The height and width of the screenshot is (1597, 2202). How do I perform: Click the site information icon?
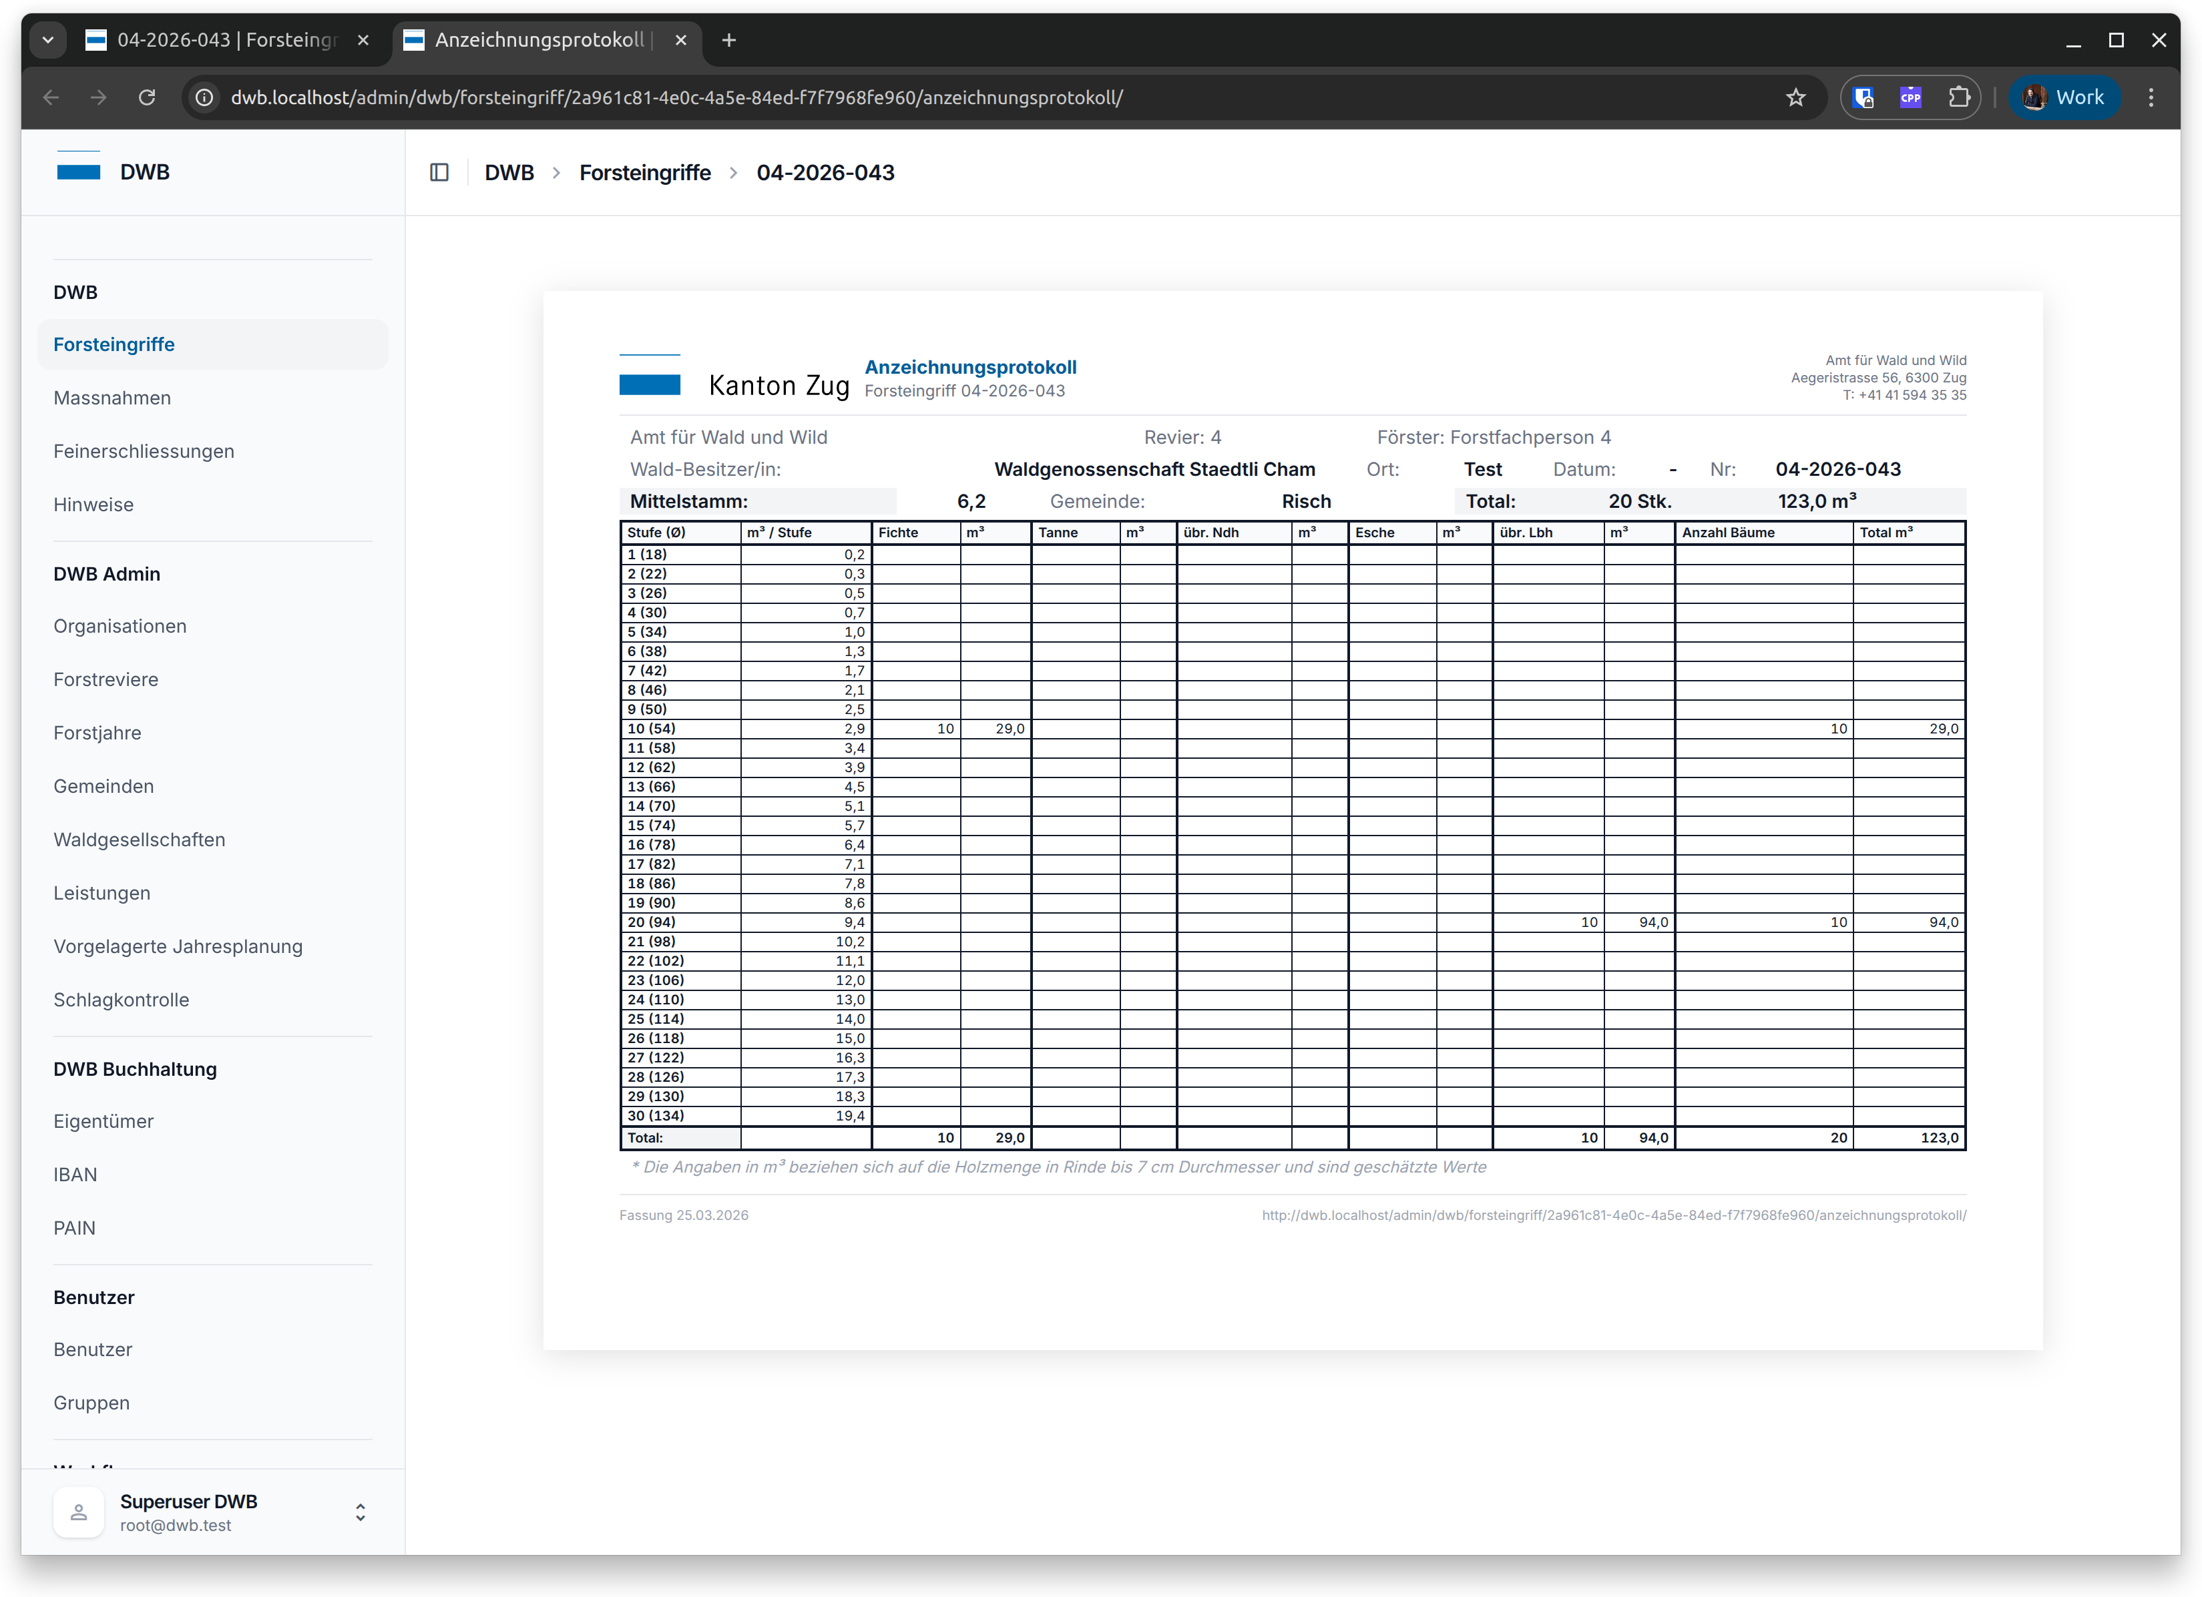point(205,97)
